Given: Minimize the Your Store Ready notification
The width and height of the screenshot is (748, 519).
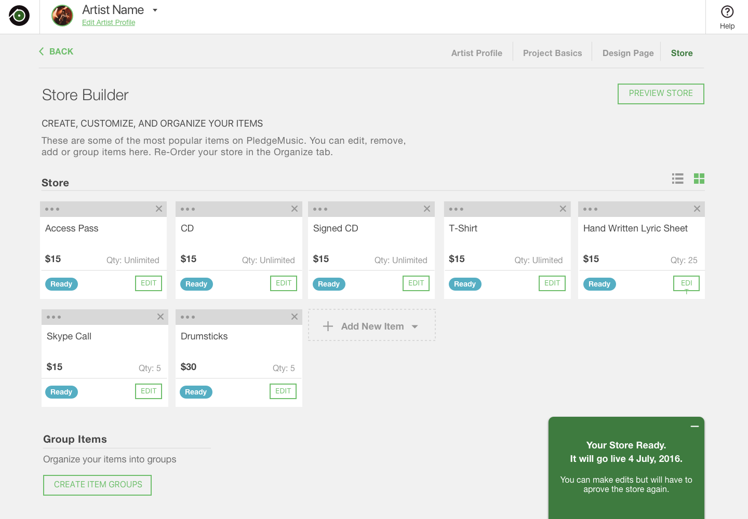Looking at the screenshot, I should coord(694,426).
